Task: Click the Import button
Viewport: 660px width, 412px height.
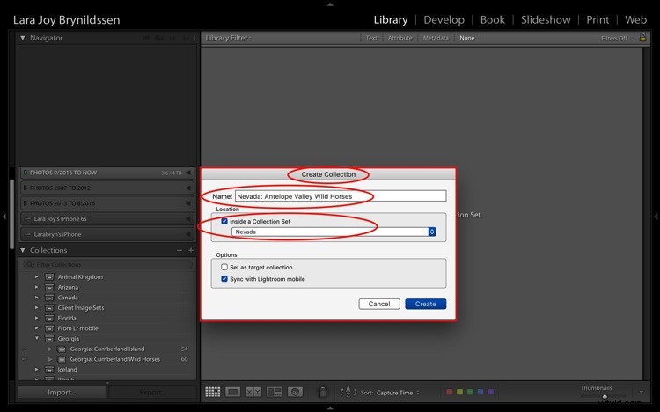Action: [x=62, y=393]
